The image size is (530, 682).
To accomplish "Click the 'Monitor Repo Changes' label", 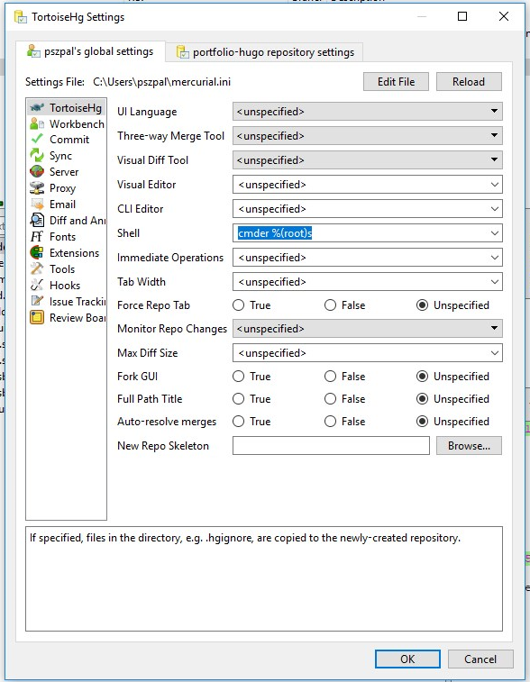I will [x=172, y=329].
